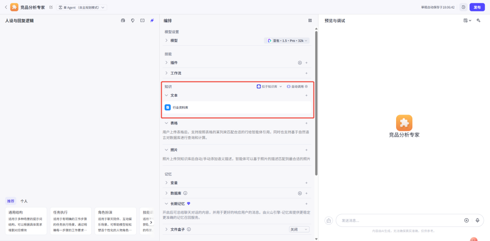Add photos with the 照片 plus icon

tap(306, 150)
